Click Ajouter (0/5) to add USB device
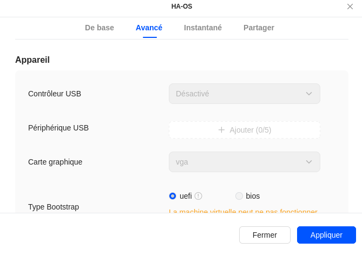The height and width of the screenshot is (255, 362). point(250,130)
